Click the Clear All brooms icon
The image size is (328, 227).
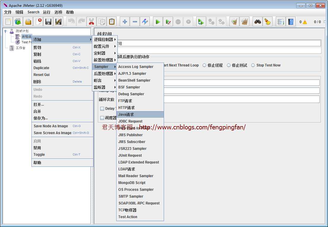pos(244,22)
